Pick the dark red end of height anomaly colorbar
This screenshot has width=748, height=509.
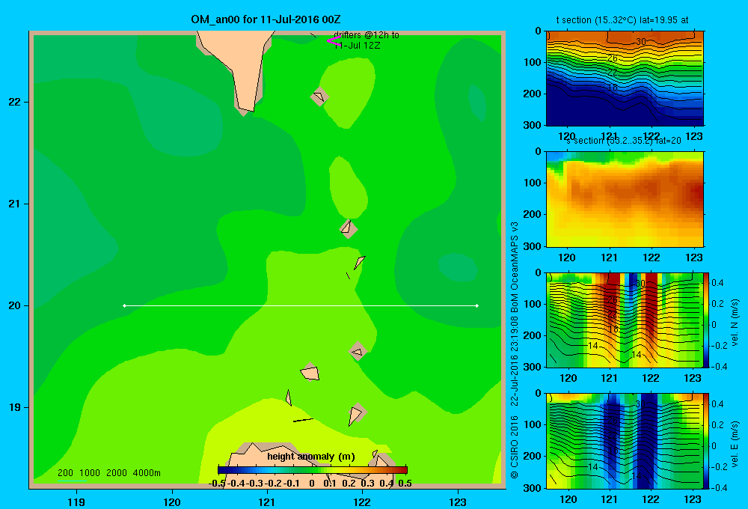[404, 470]
